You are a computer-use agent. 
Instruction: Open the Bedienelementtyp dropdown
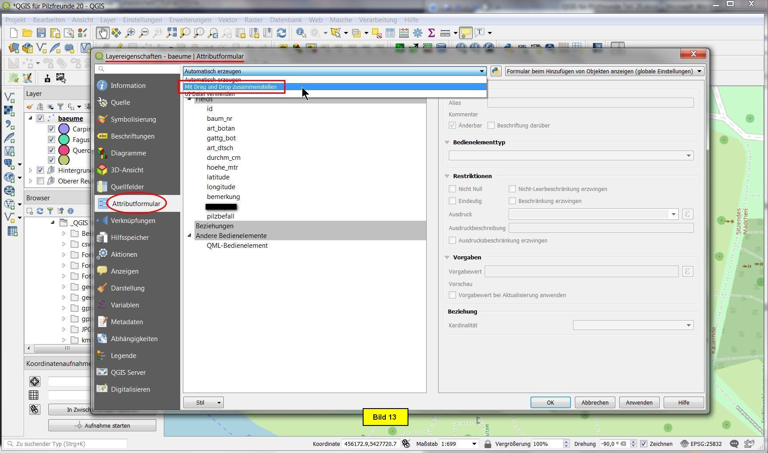(x=571, y=155)
